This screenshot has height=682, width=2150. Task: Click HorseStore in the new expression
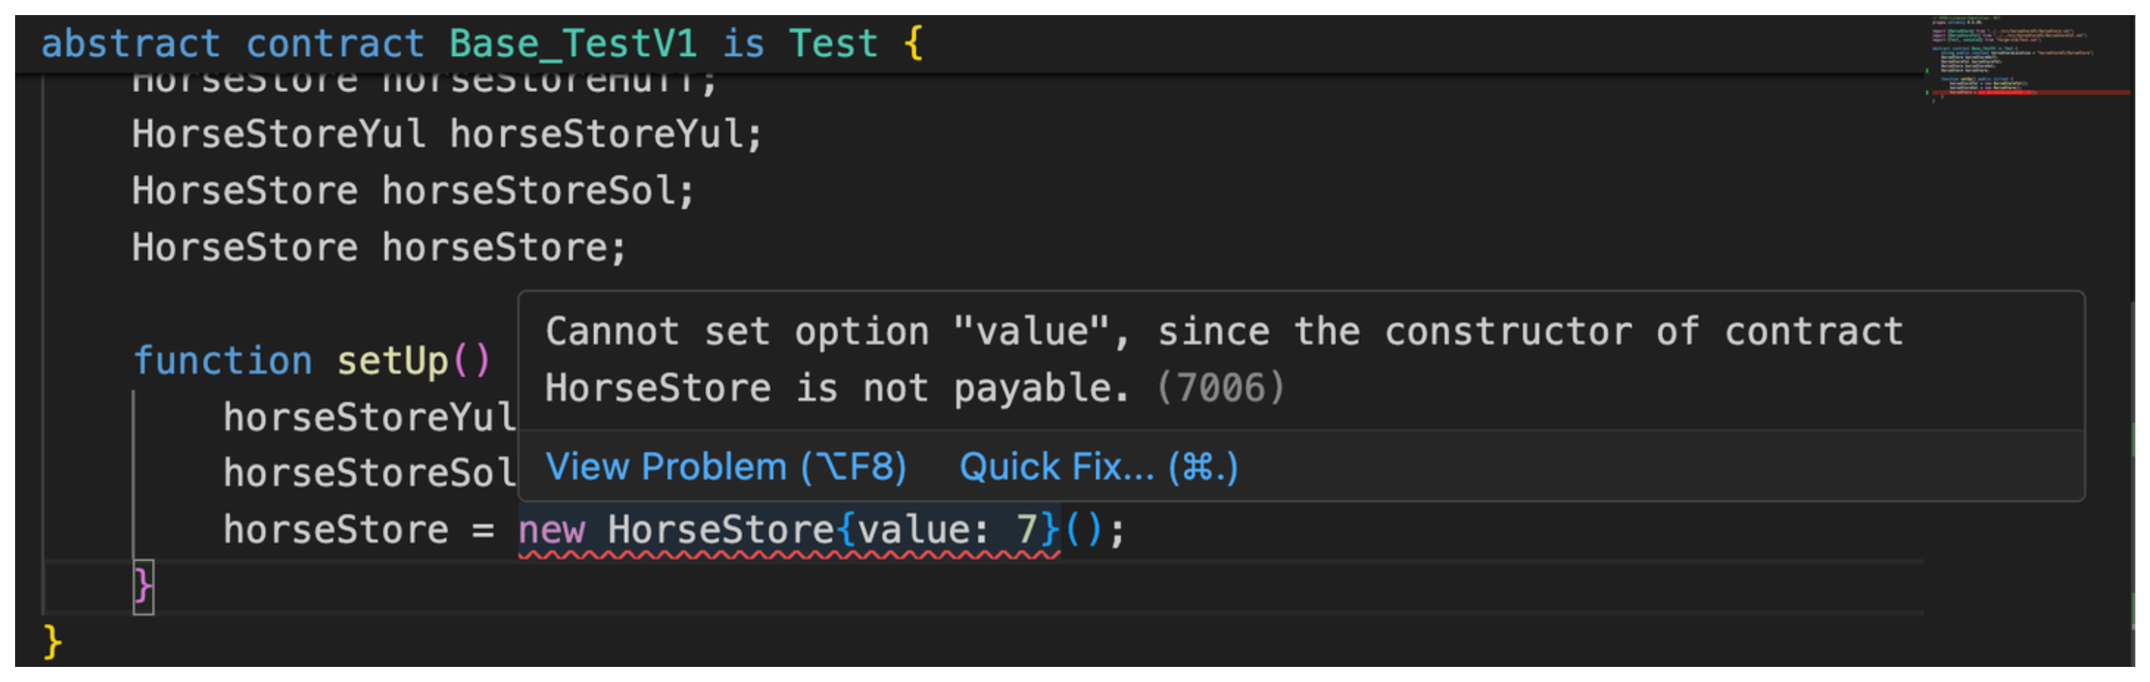click(x=720, y=530)
